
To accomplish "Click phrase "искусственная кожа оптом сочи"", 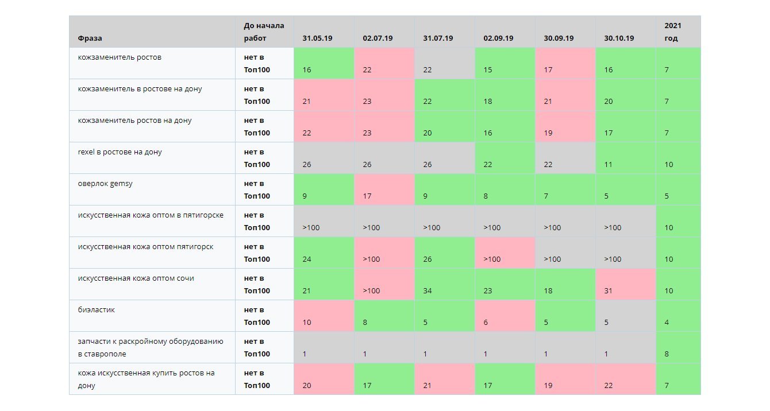I will click(x=136, y=278).
